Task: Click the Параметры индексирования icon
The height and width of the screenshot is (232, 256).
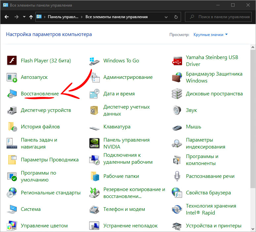Action: 177,144
